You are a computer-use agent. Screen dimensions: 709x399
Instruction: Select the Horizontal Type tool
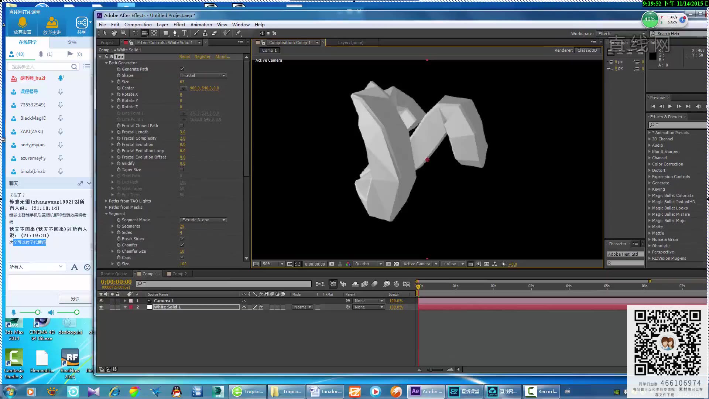[184, 33]
